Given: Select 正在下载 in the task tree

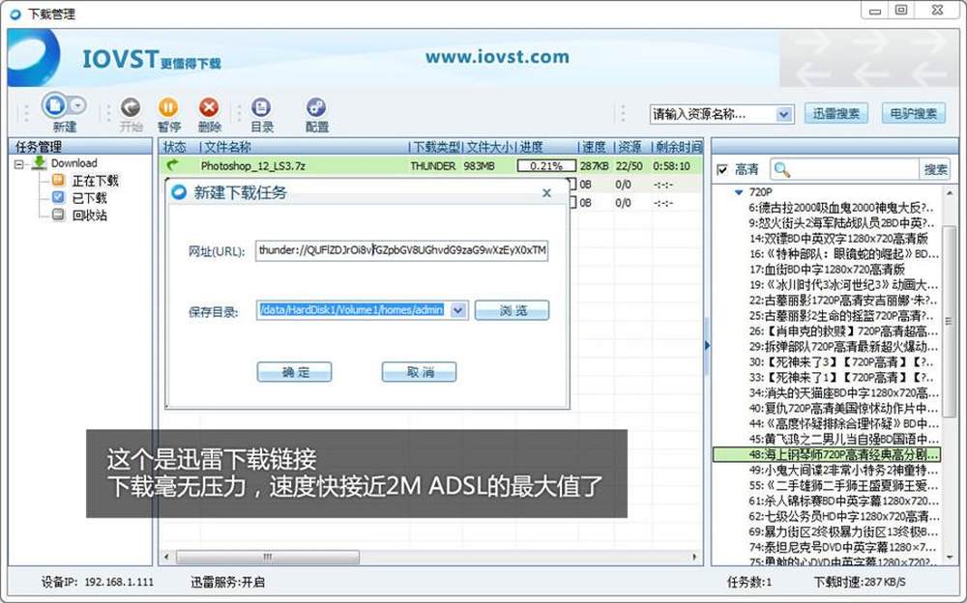Looking at the screenshot, I should 95,181.
